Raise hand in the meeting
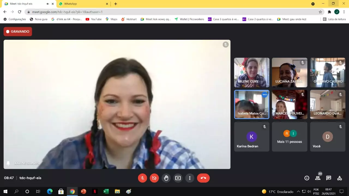Image resolution: width=349 pixels, height=196 pixels. point(166,178)
